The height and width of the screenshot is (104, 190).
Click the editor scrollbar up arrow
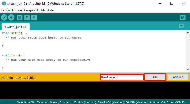(188, 32)
